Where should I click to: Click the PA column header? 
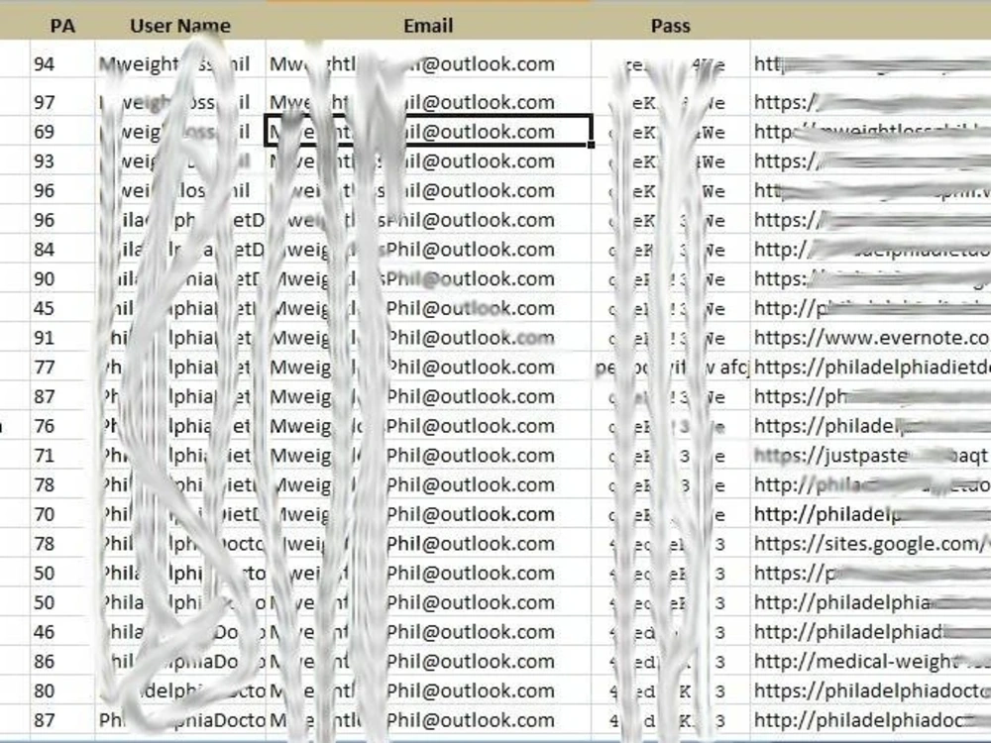tap(61, 26)
